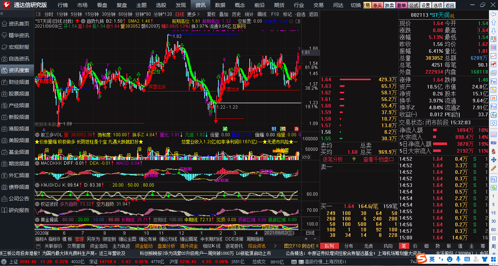Image resolution: width=498 pixels, height=266 pixels.
Task: Open 新股频道 in sidebar
Action: pyautogui.click(x=17, y=117)
